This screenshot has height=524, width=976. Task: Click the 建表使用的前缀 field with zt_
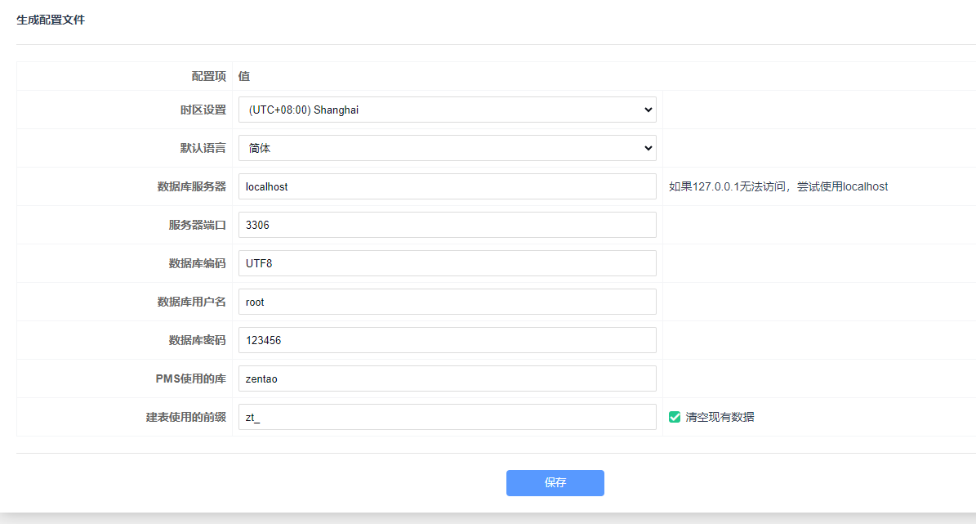click(x=447, y=417)
